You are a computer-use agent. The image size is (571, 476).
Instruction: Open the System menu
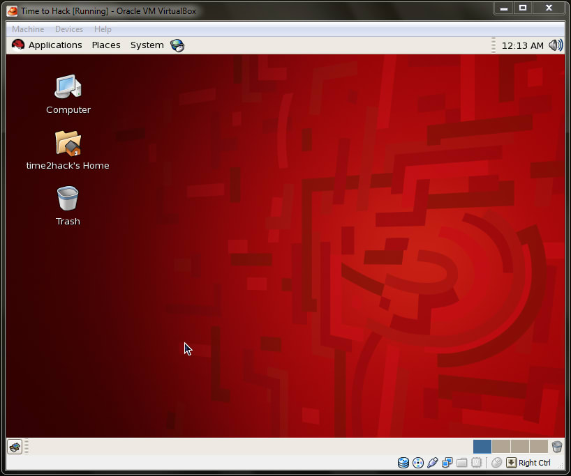pos(147,45)
